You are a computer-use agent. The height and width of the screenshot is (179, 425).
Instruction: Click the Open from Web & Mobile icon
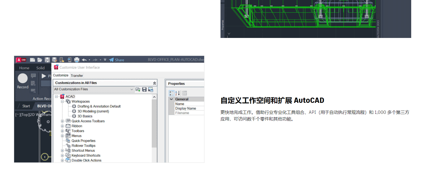(62, 60)
